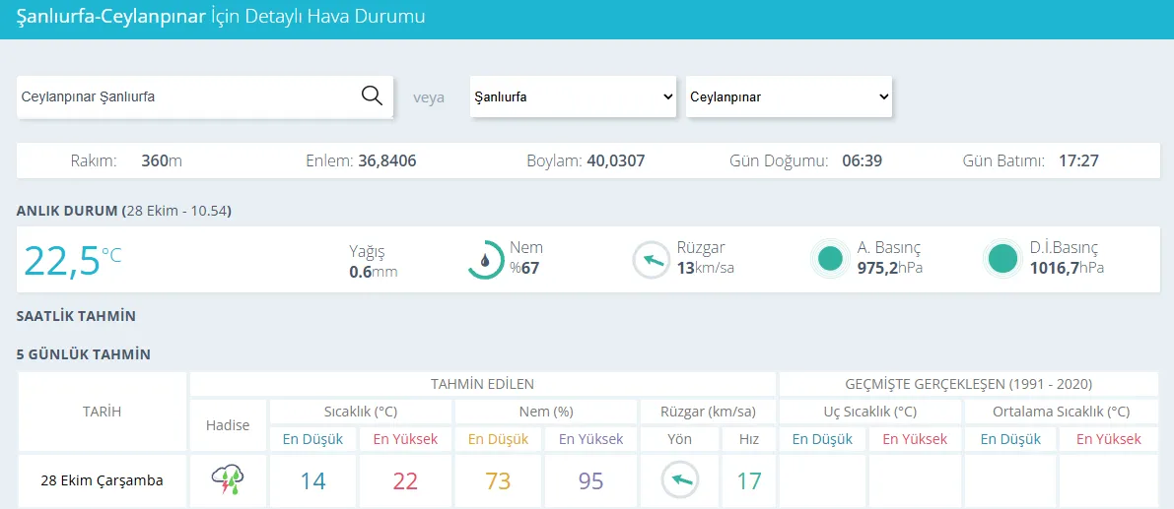Click the current temperature 22,5 °C
Screen dimensions: 1174x509
coord(72,260)
